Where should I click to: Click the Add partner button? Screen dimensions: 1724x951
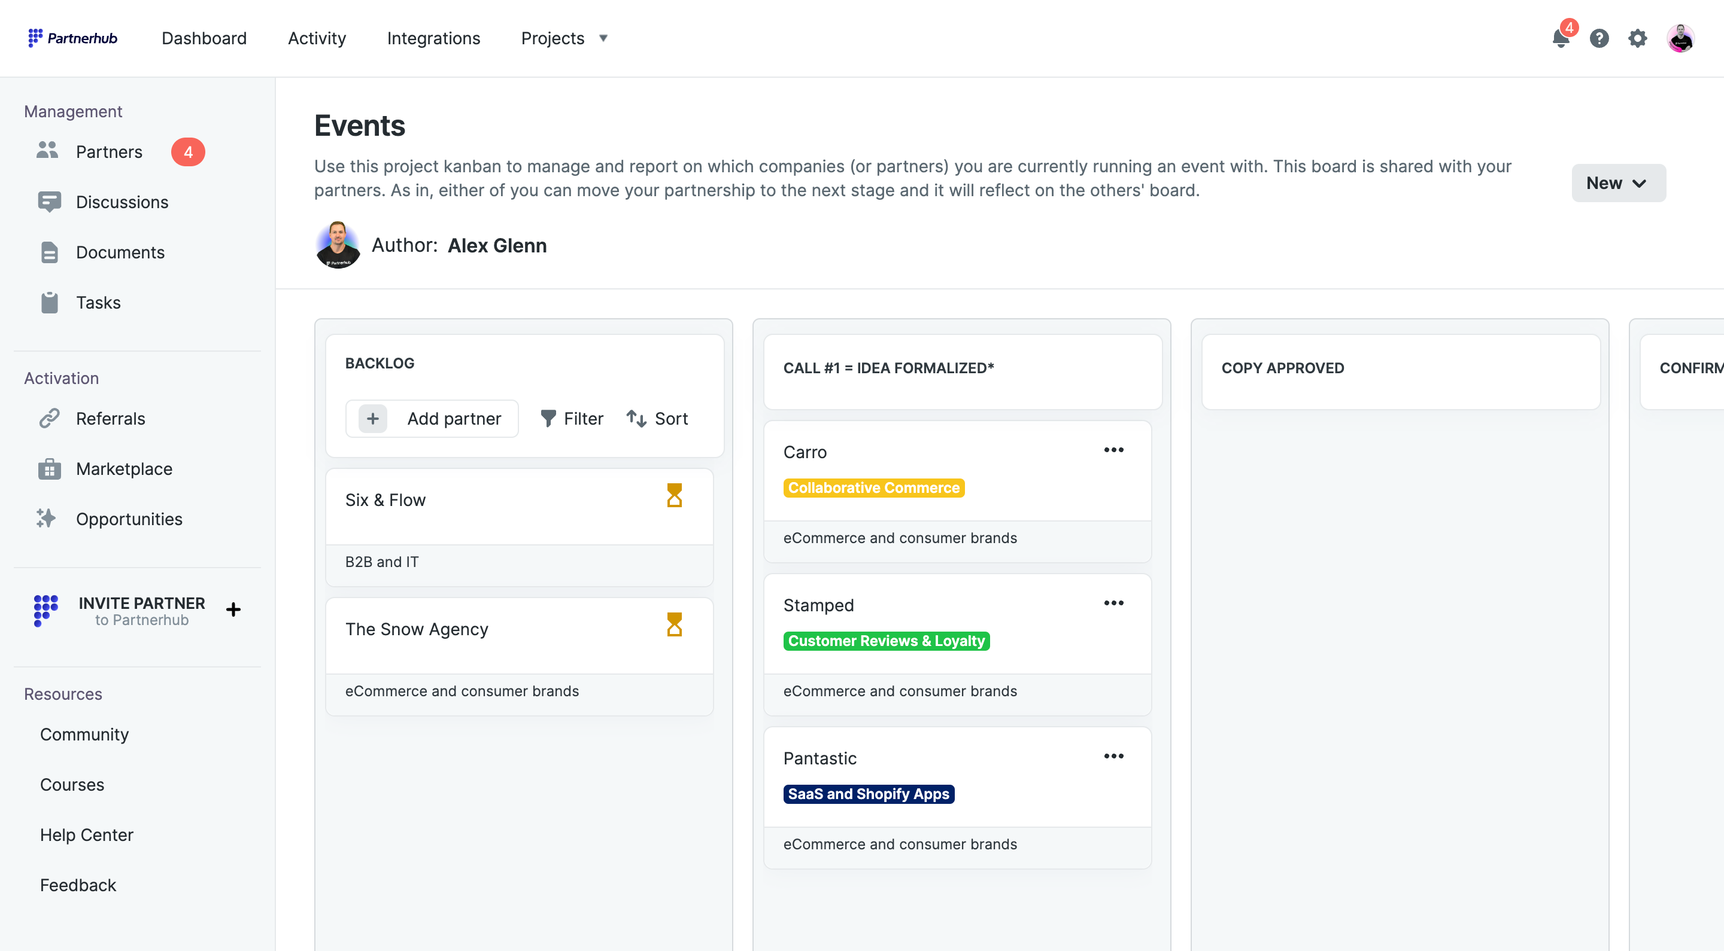tap(432, 419)
